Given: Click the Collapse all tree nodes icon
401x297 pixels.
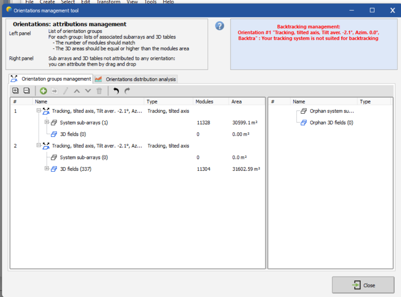Looking at the screenshot, I should 27,91.
